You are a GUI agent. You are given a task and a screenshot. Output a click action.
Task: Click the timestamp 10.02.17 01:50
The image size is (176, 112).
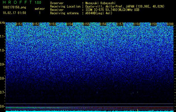[14, 13]
